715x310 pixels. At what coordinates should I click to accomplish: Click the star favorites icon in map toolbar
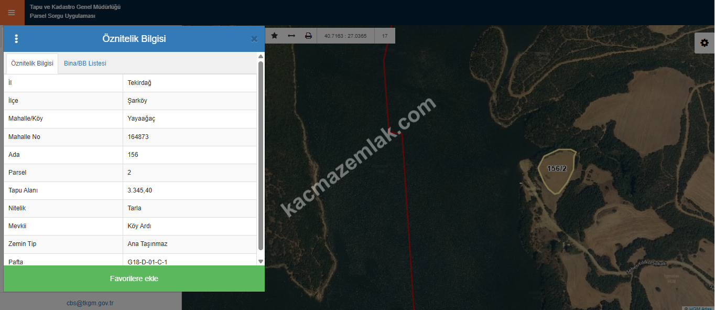[274, 36]
